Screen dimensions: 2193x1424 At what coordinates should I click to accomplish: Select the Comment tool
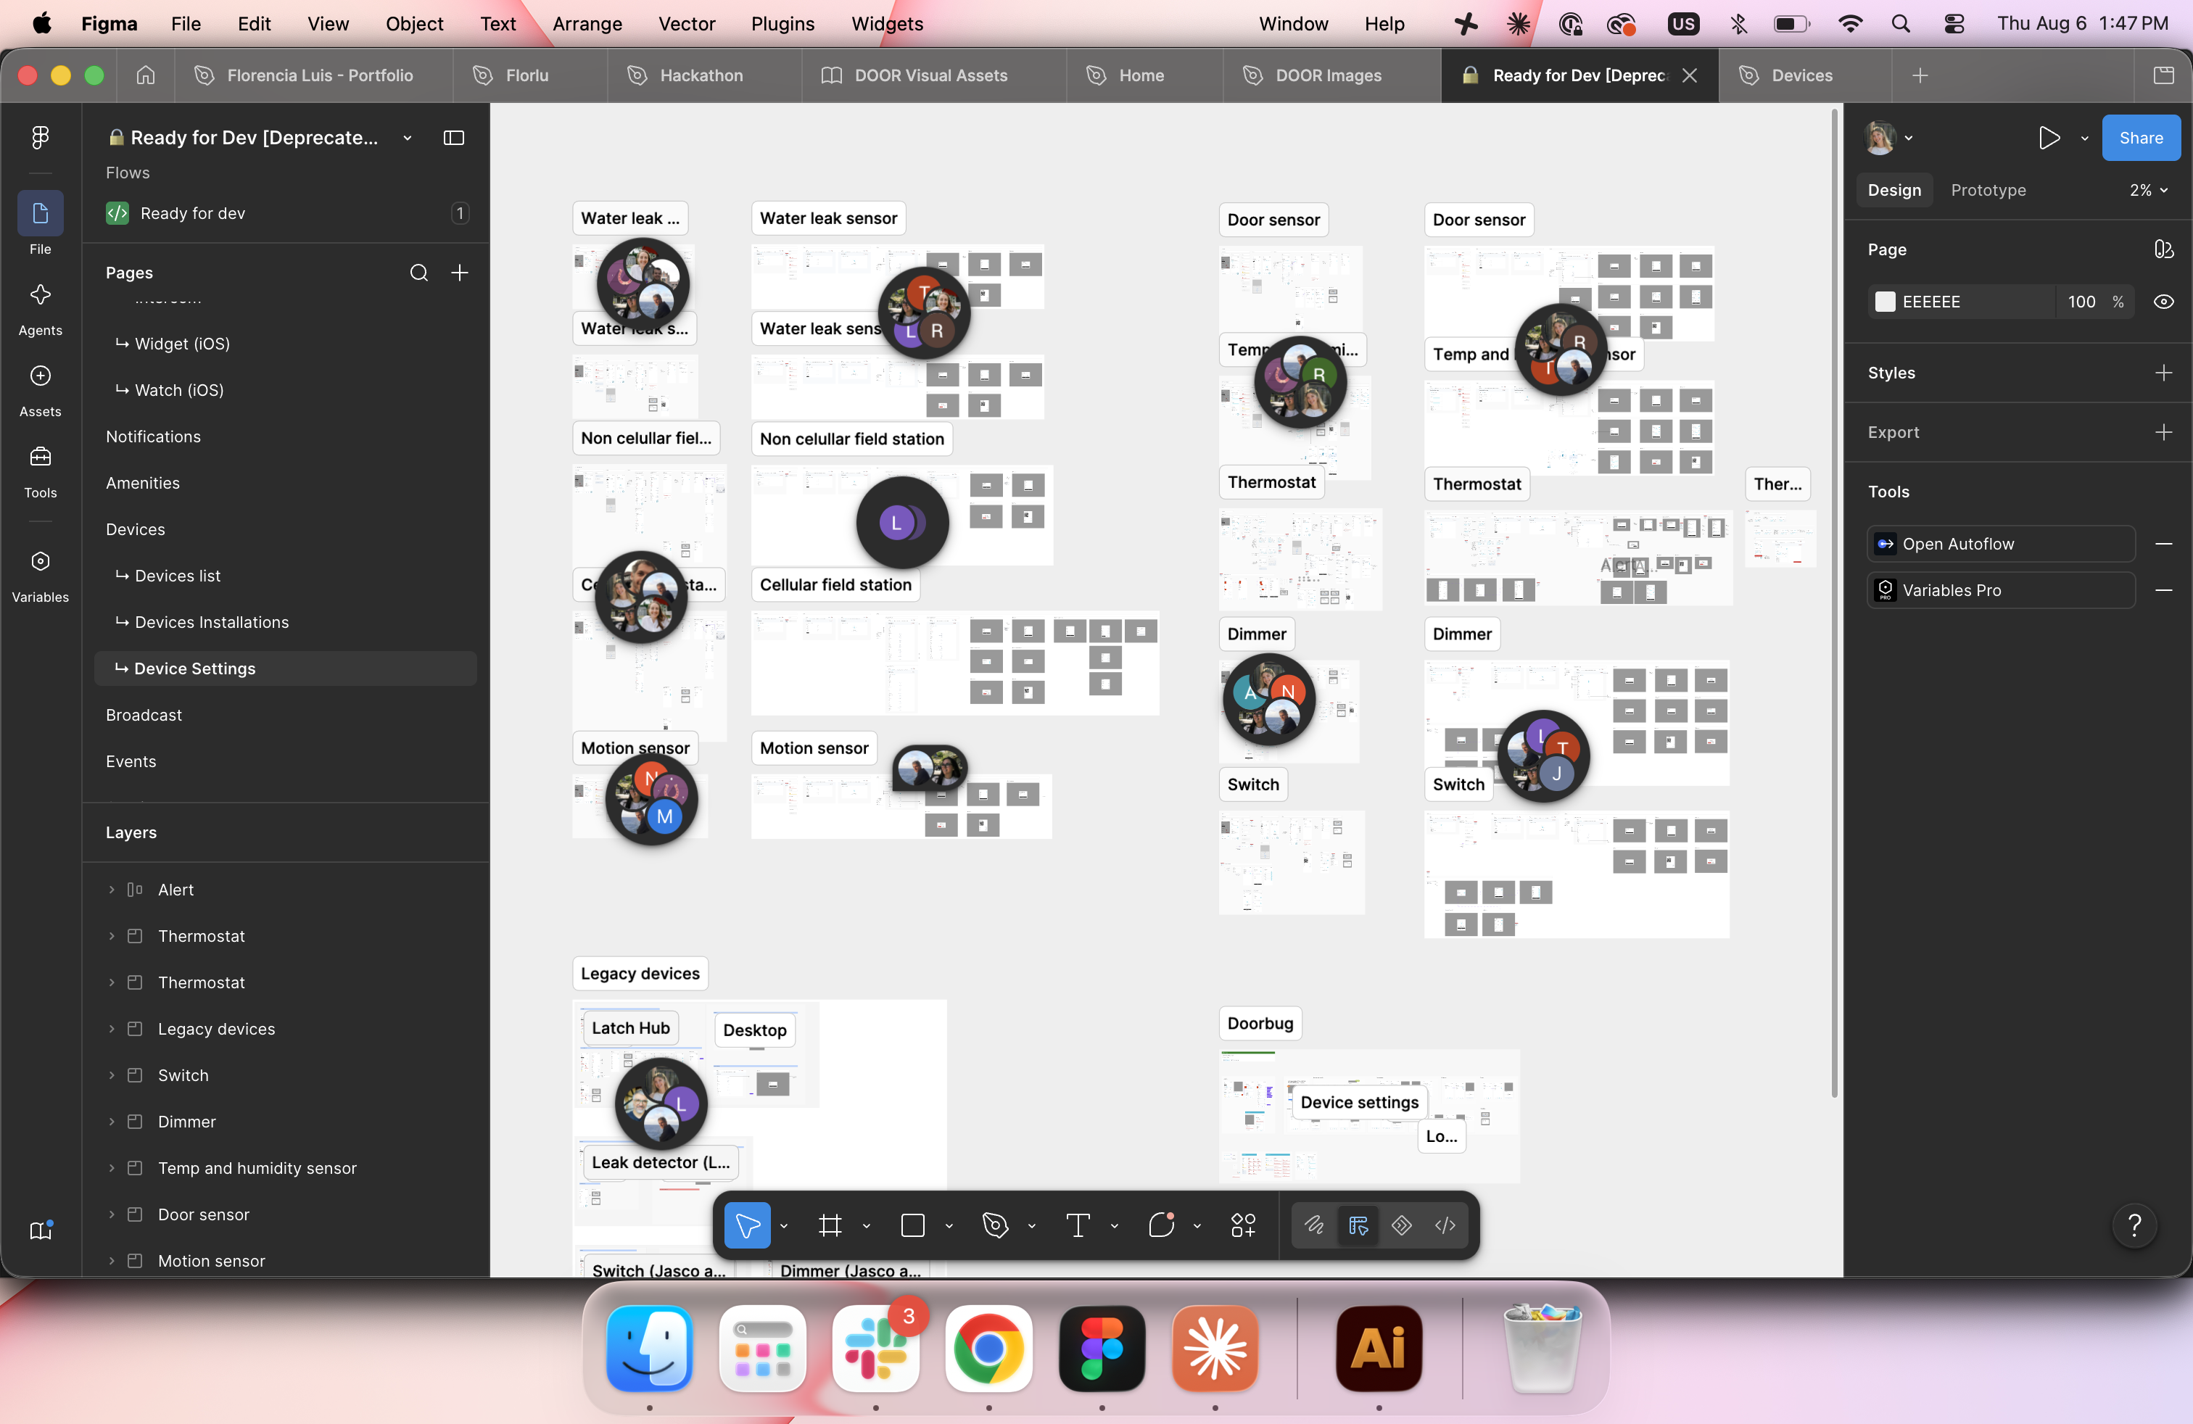pos(1161,1225)
